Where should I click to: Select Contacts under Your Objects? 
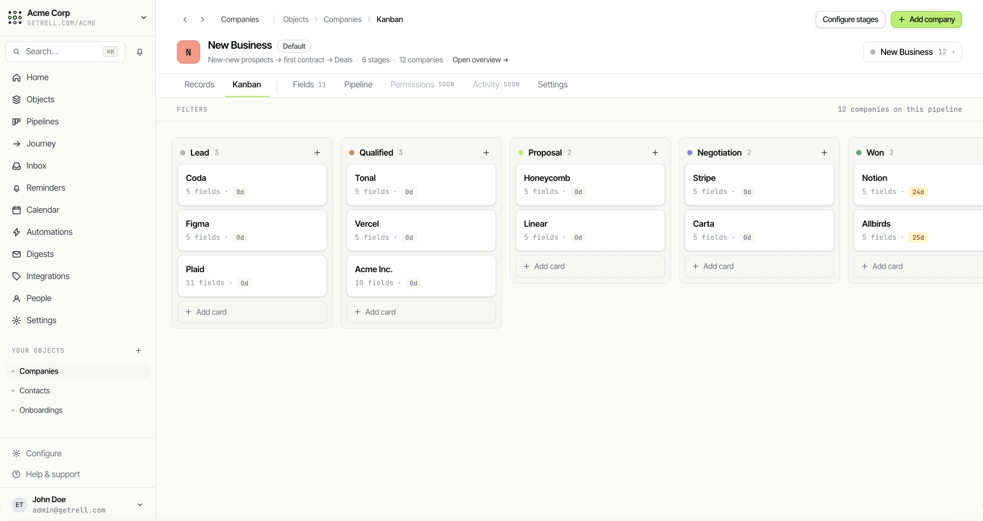(78, 391)
